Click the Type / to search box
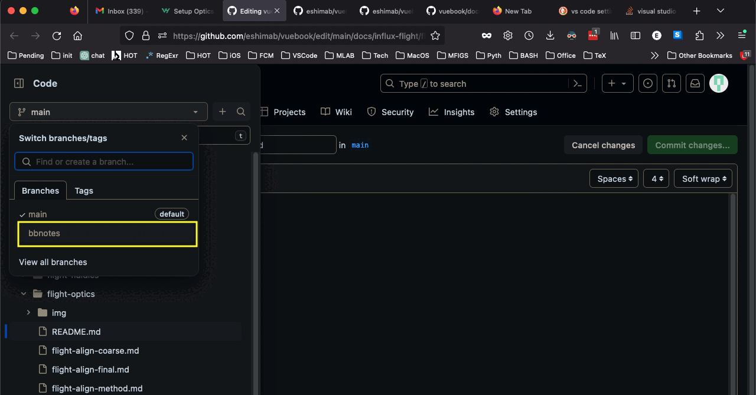 pyautogui.click(x=484, y=84)
